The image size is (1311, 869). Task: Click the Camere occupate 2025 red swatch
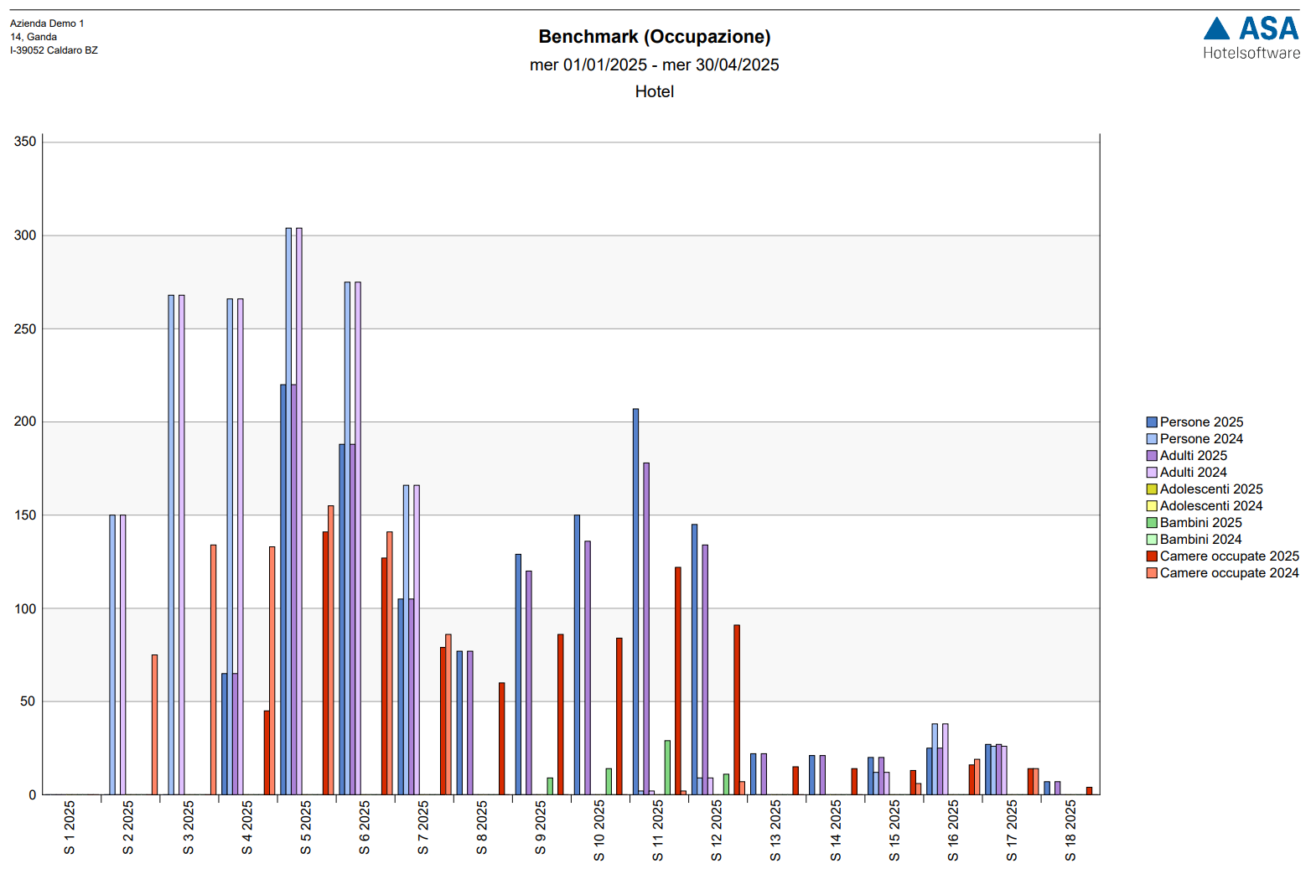[x=1152, y=556]
